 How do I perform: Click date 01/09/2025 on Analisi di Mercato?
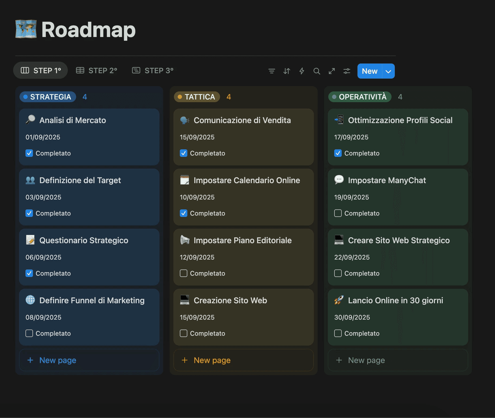pos(43,137)
